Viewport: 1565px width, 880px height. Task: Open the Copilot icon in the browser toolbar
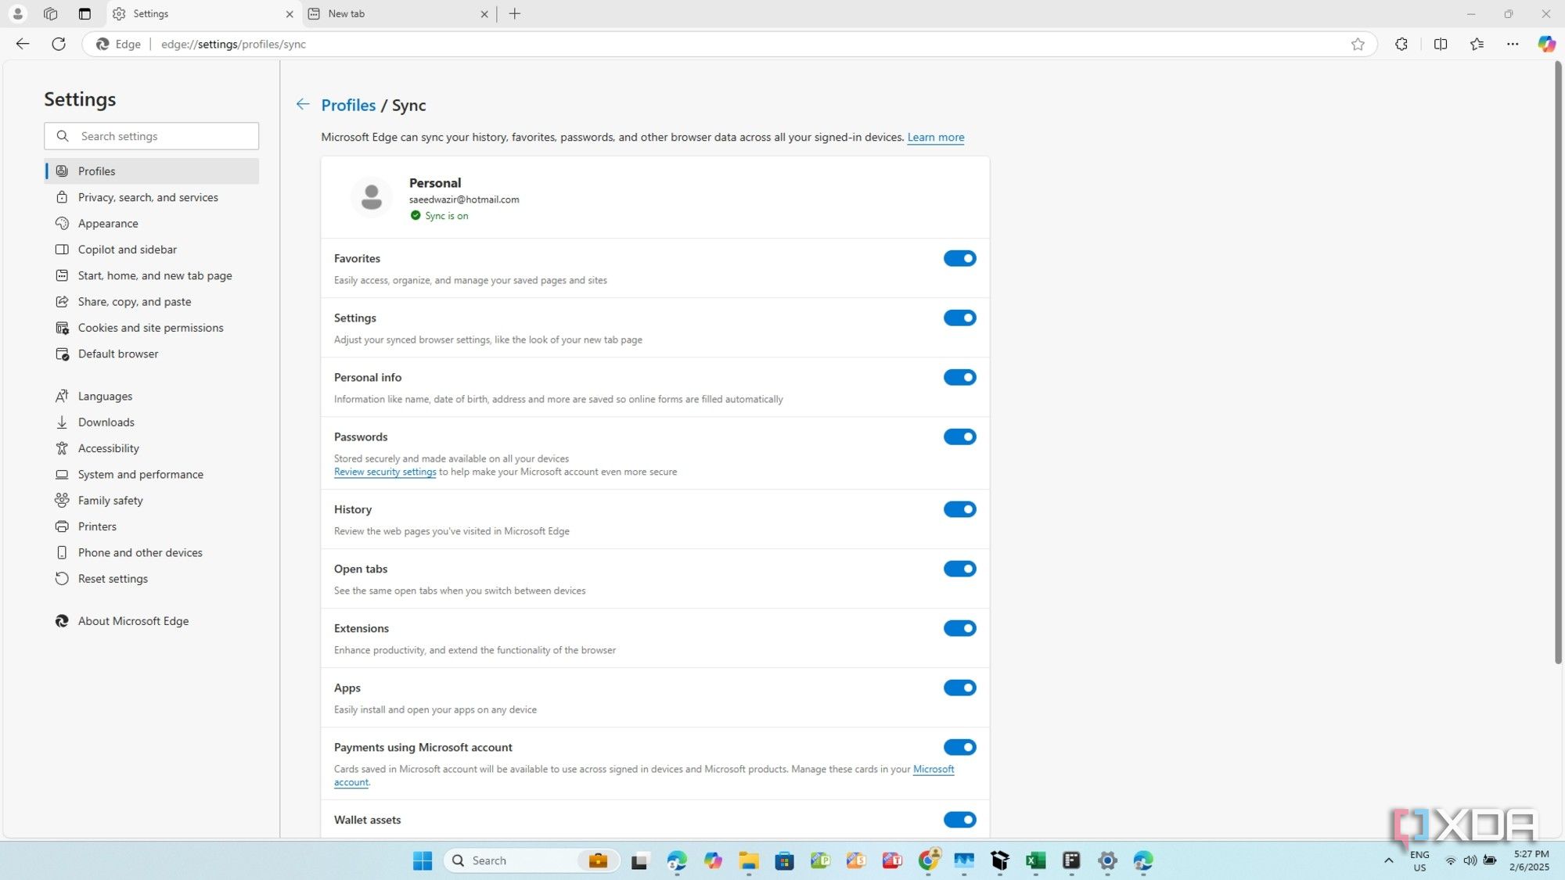point(1546,44)
